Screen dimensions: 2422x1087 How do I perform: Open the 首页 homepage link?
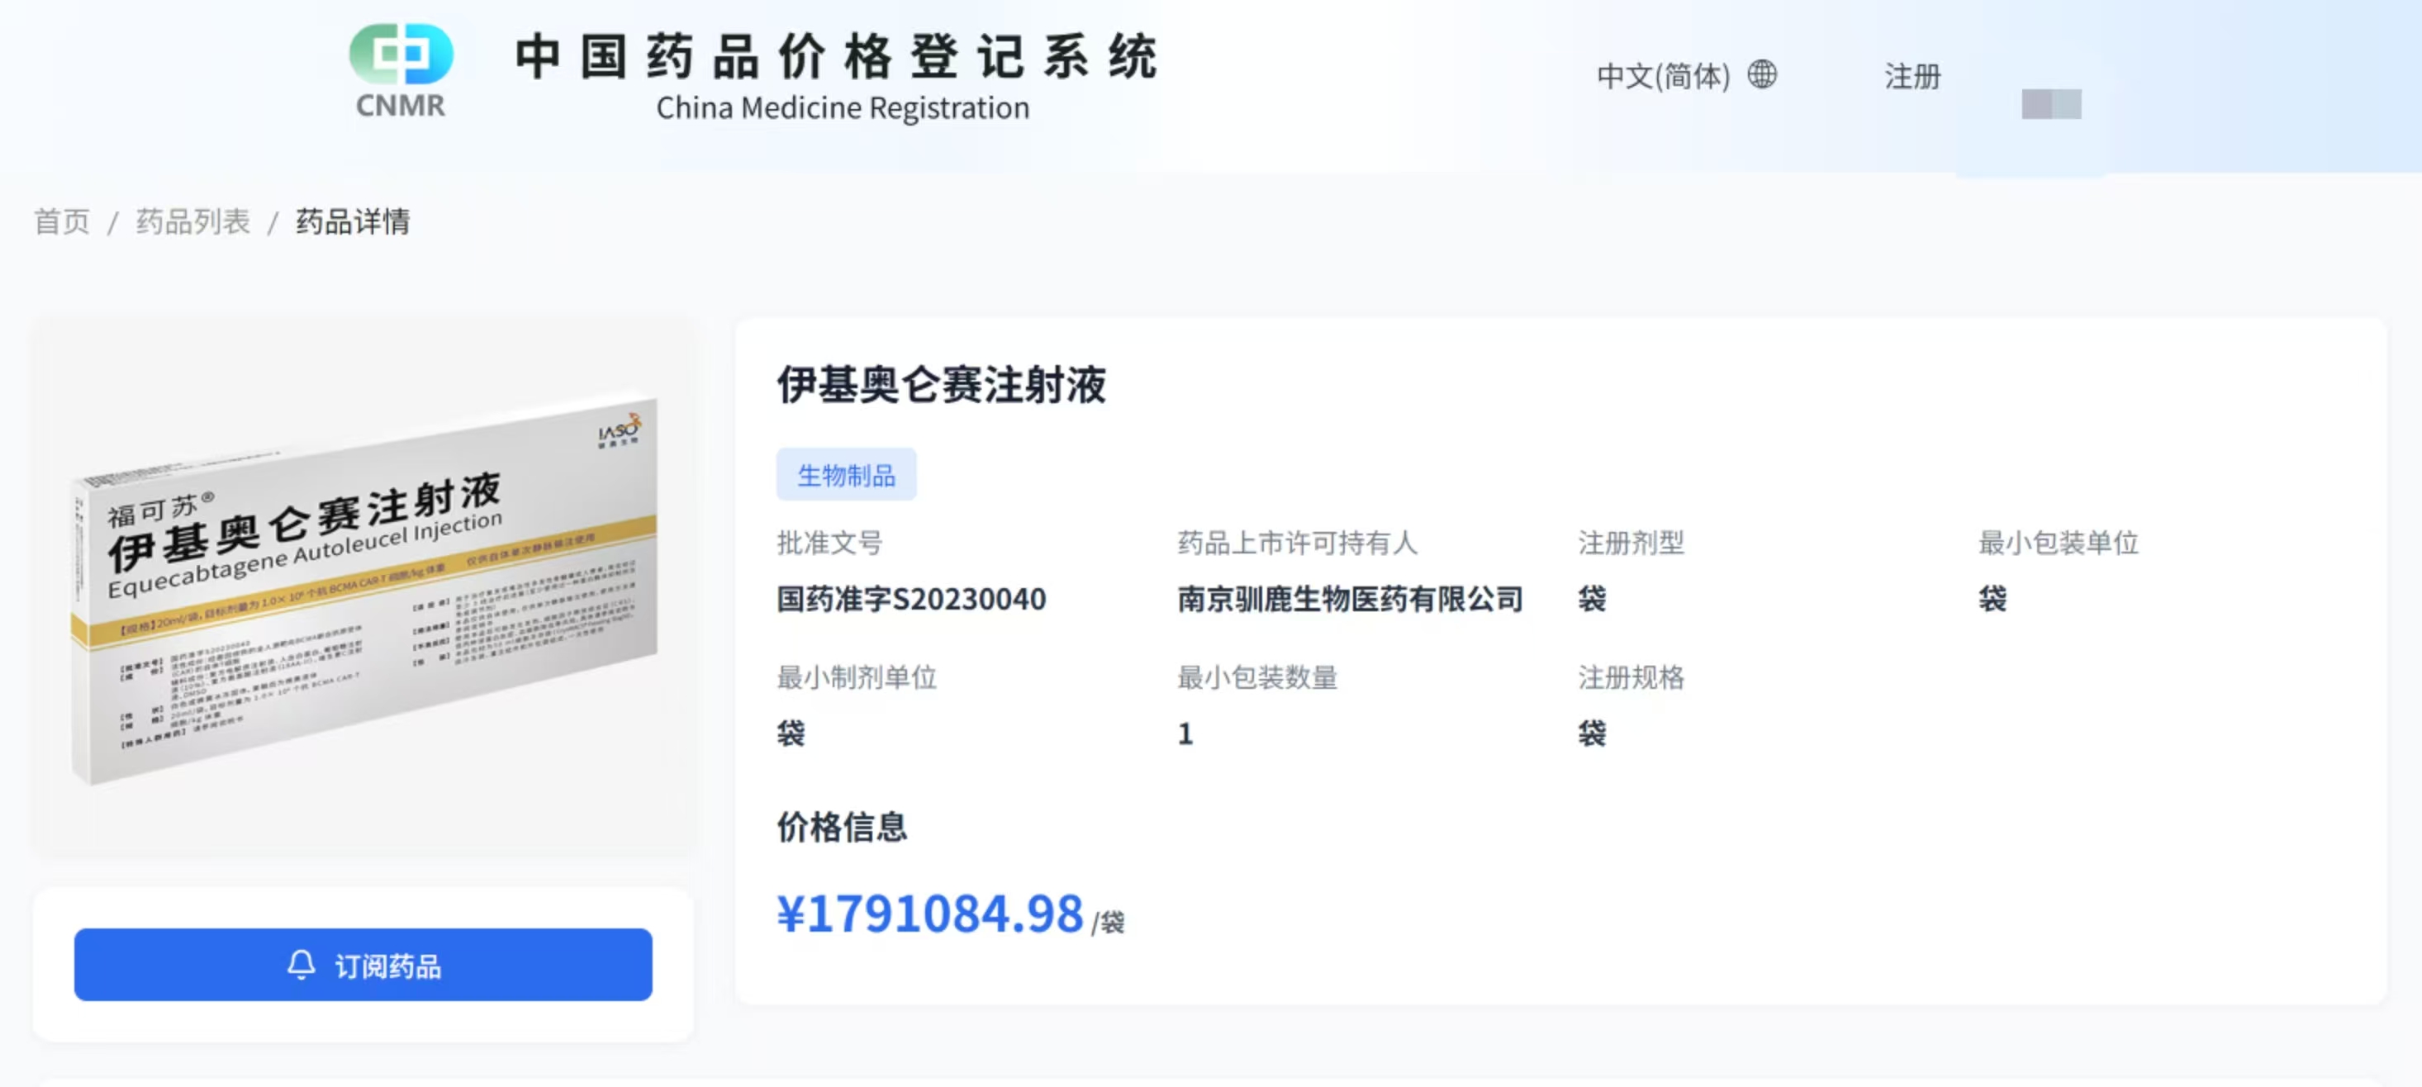62,221
